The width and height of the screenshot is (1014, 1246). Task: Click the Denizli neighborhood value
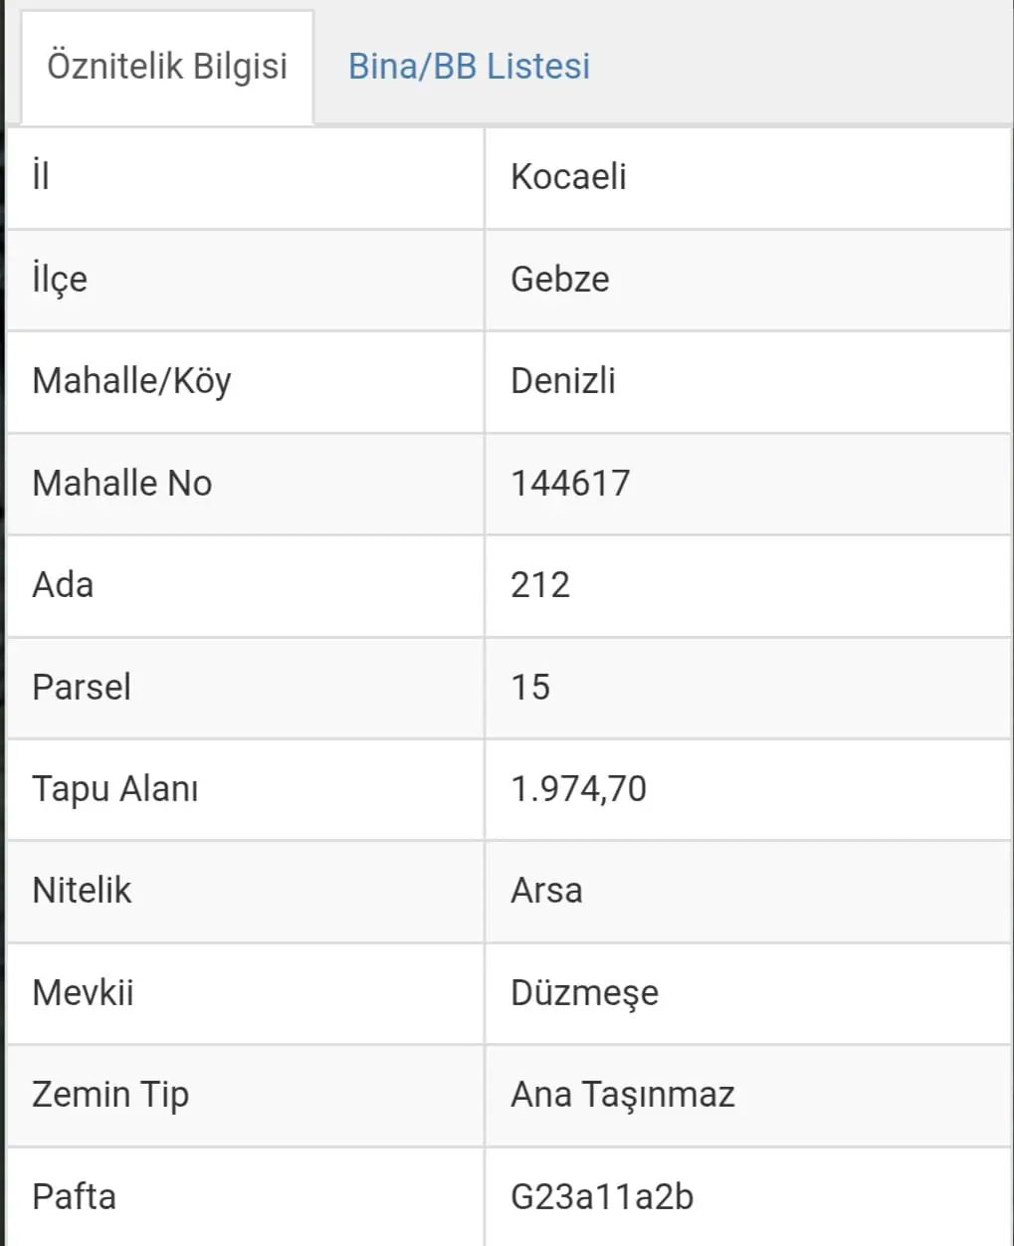tap(563, 381)
